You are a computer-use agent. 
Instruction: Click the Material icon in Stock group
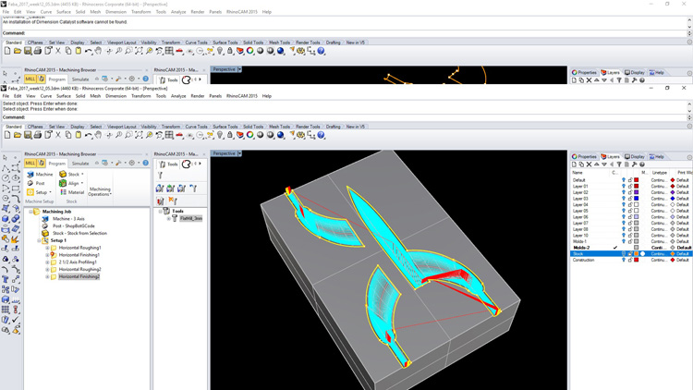(x=63, y=192)
